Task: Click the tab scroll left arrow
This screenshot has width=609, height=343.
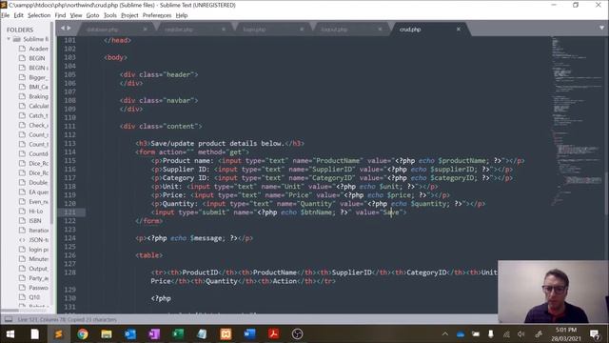Action: [x=63, y=28]
